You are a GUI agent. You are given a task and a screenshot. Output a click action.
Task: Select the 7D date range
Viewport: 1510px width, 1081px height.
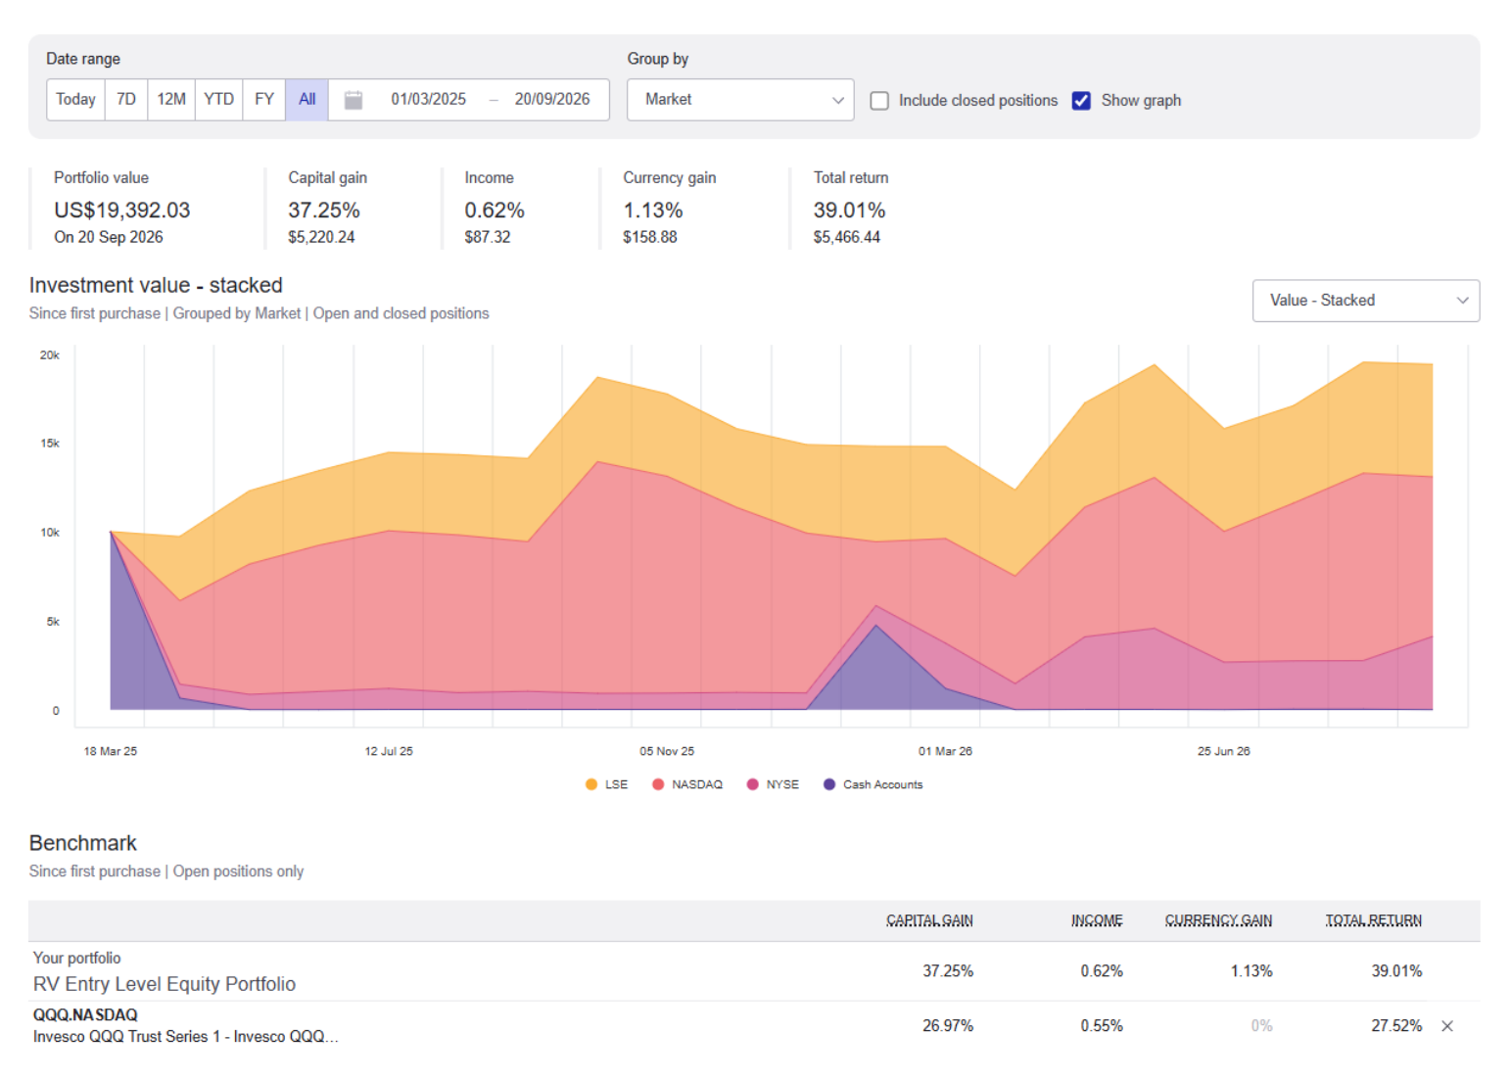126,100
